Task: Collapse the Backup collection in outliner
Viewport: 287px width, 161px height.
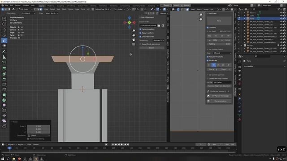Action: (242, 46)
